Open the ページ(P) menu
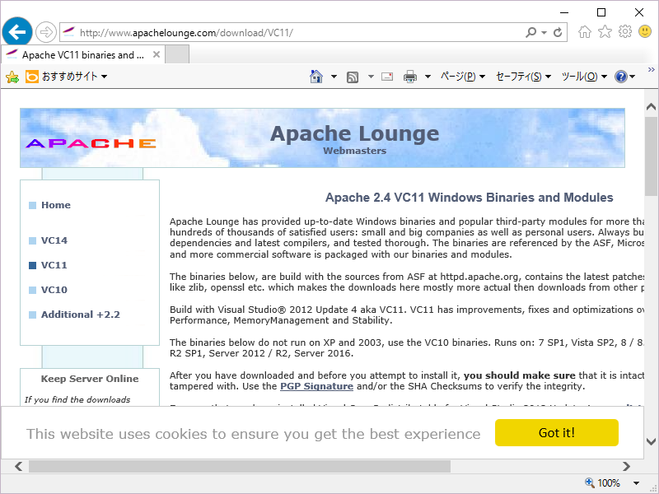Image resolution: width=659 pixels, height=494 pixels. pos(463,77)
